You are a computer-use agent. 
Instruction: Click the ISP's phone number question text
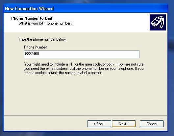click(45, 23)
